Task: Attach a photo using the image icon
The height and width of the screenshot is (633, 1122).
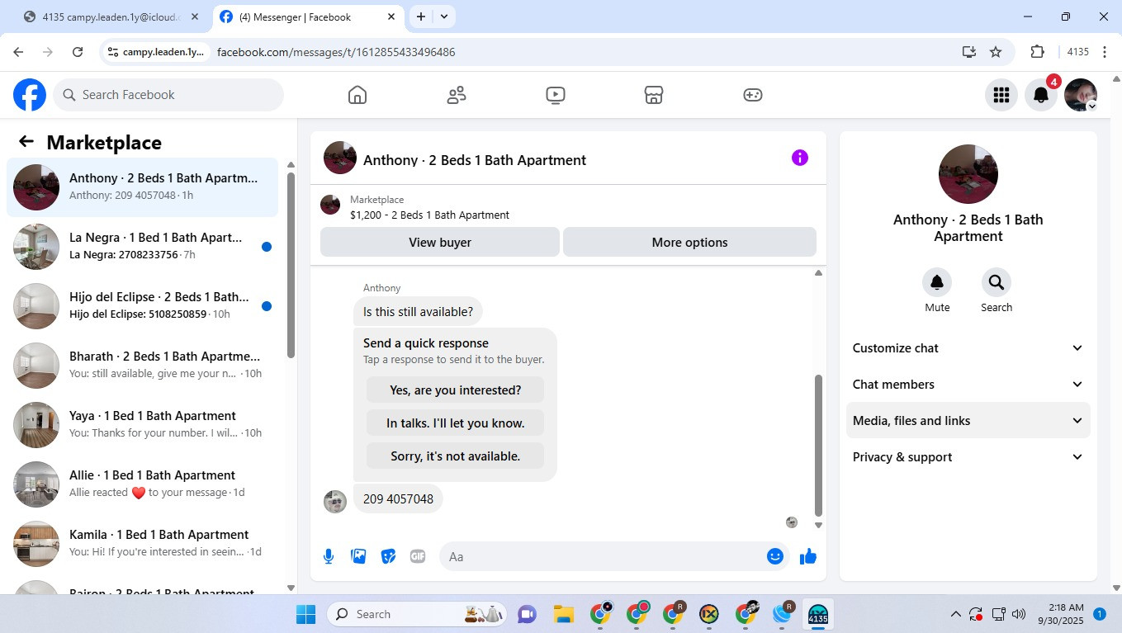Action: coord(358,556)
